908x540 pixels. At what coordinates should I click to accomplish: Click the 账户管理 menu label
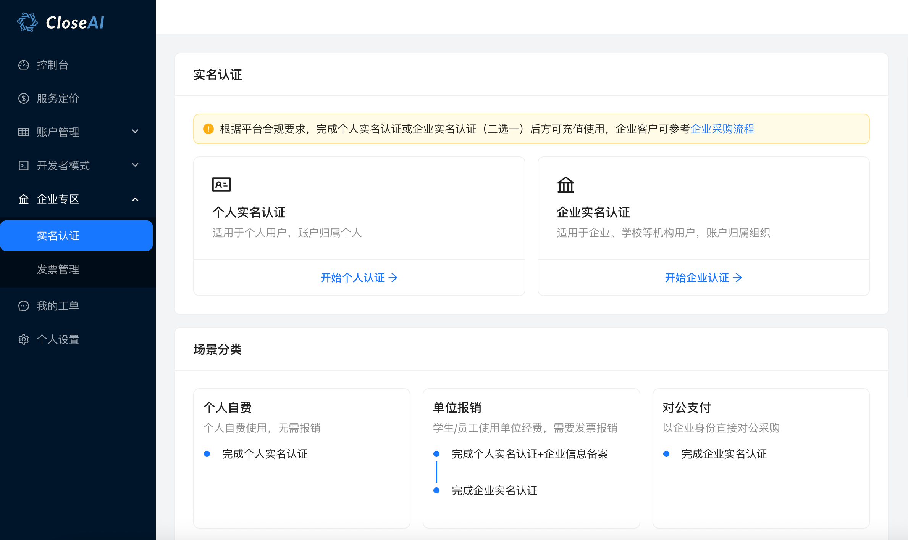pos(58,132)
